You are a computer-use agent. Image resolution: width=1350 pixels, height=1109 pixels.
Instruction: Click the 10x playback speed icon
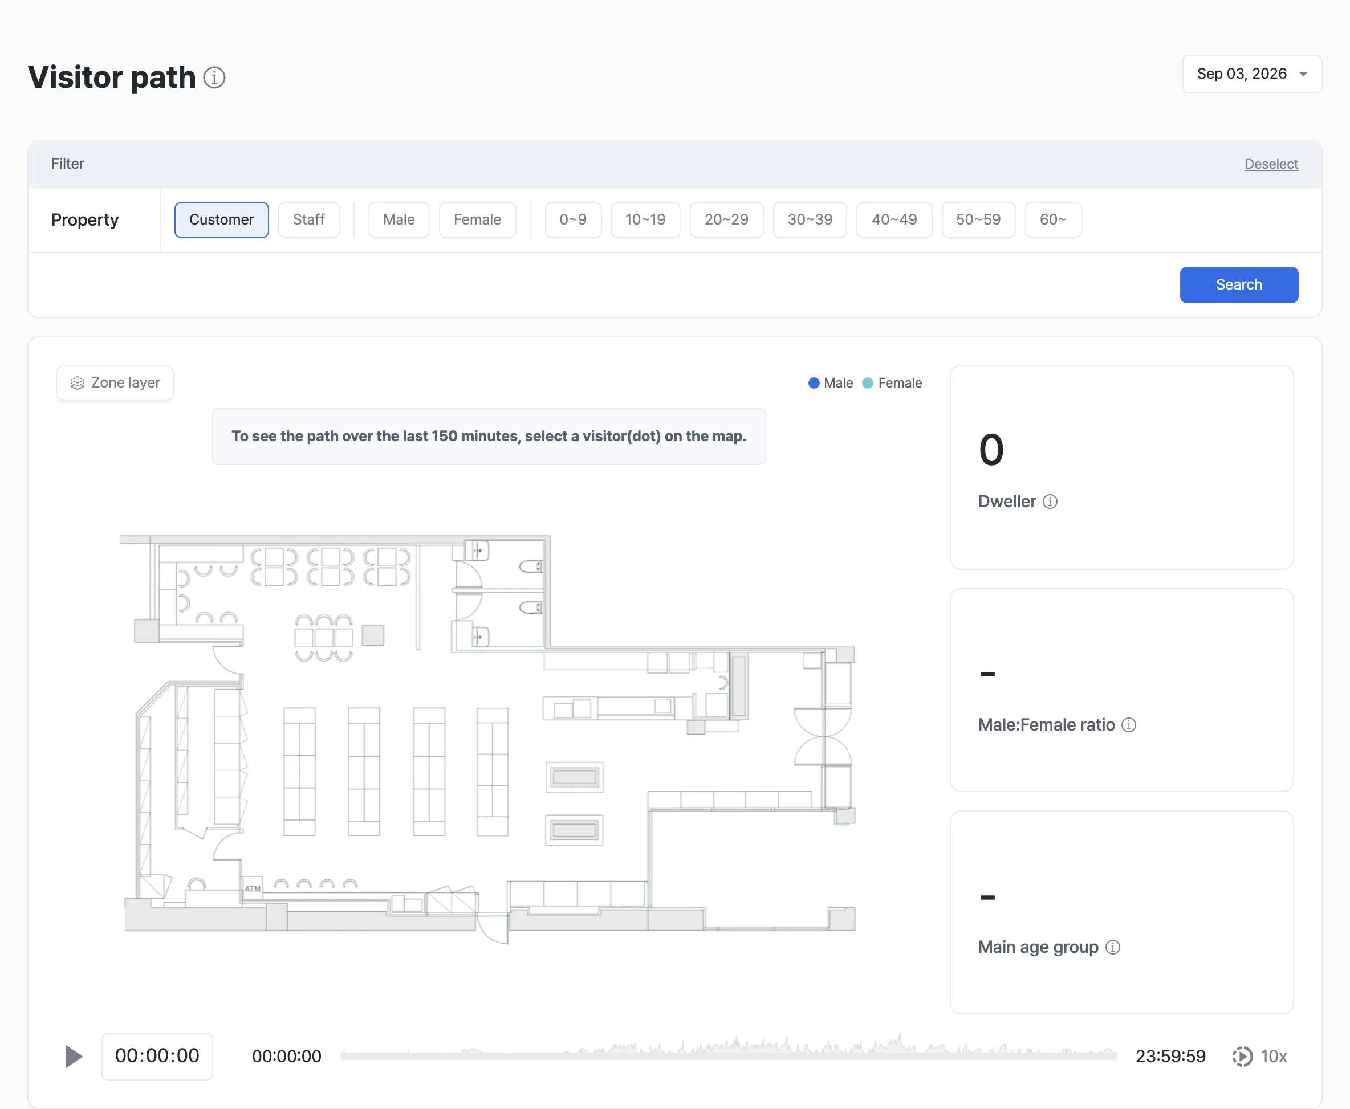click(x=1242, y=1057)
